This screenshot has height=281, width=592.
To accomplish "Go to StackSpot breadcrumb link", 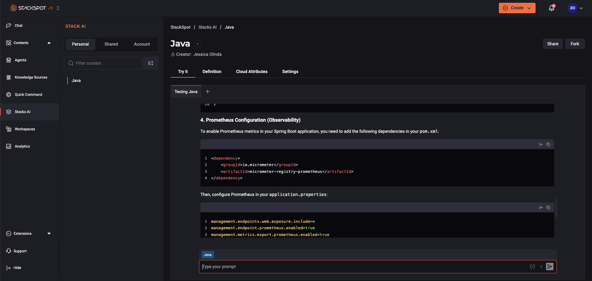I will click(x=180, y=27).
